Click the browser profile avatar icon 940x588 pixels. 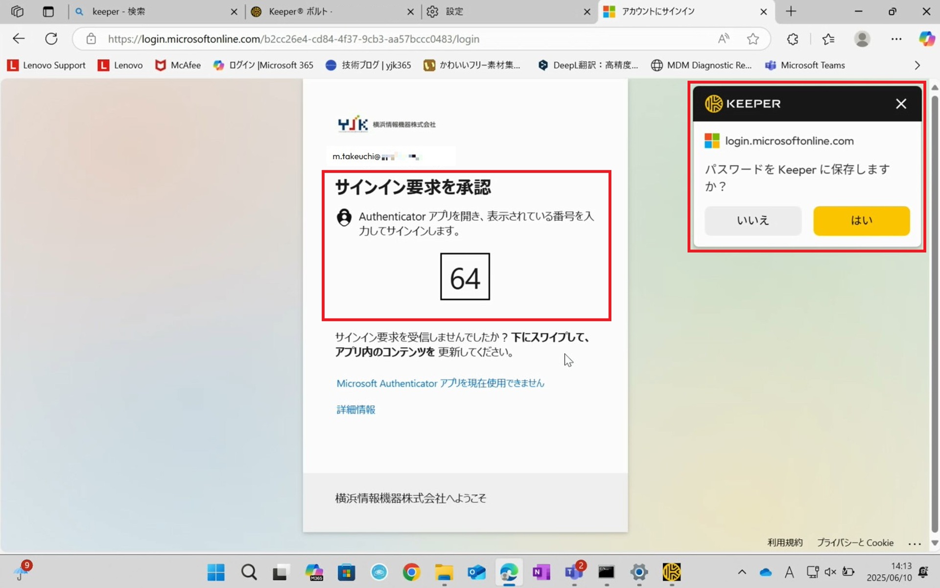pos(862,39)
